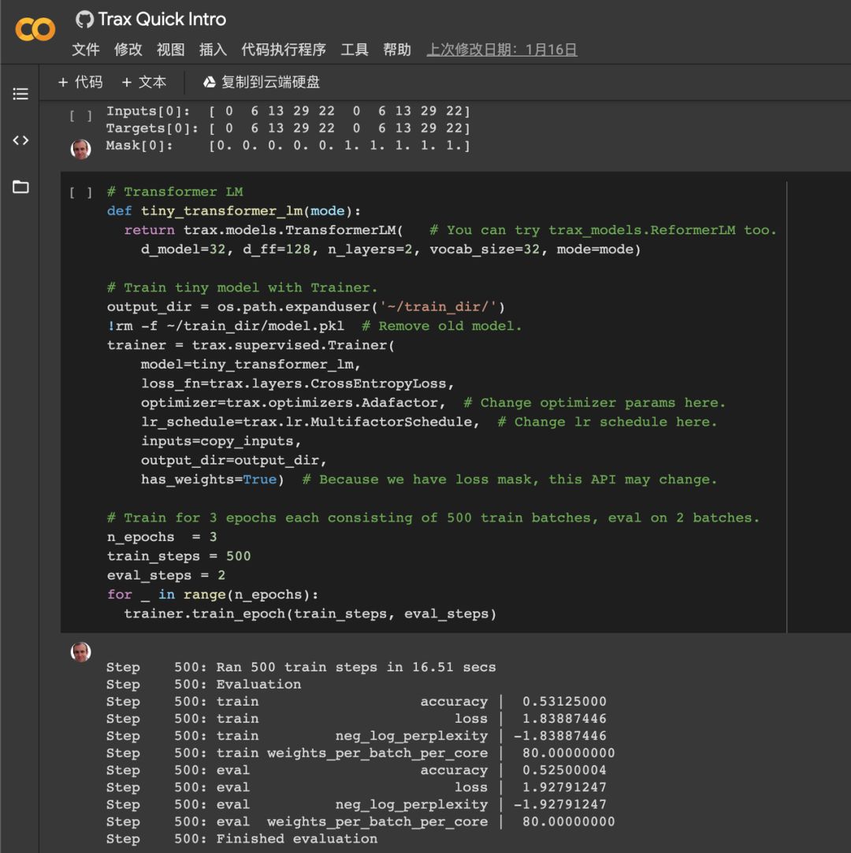Click the 上次修改日期 revision history link
The height and width of the screenshot is (853, 851).
click(x=502, y=50)
